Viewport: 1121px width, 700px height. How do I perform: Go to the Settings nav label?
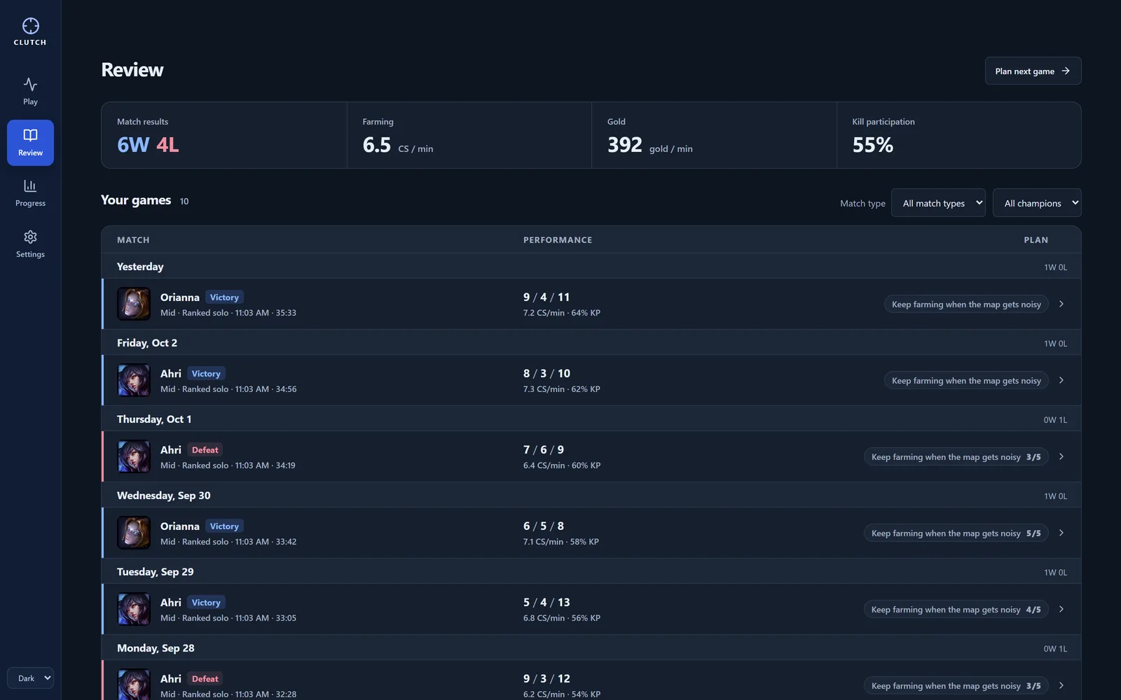tap(30, 254)
